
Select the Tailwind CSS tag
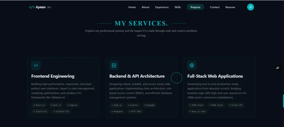tap(61, 111)
